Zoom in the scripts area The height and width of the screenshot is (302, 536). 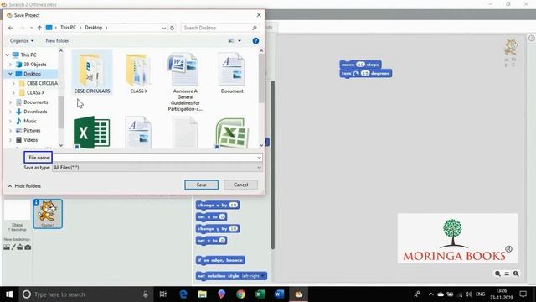click(516, 273)
